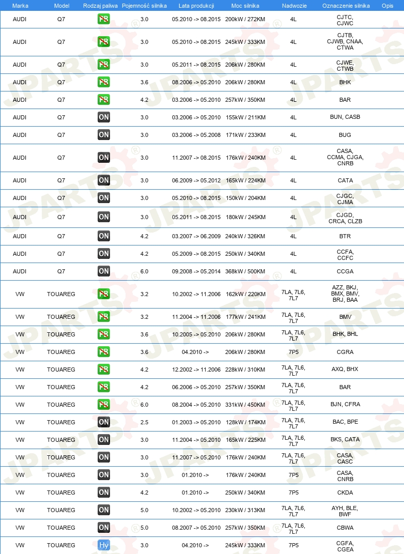The width and height of the screenshot is (404, 554).
Task: Click the Pojemność silnika column header
Action: click(x=145, y=6)
